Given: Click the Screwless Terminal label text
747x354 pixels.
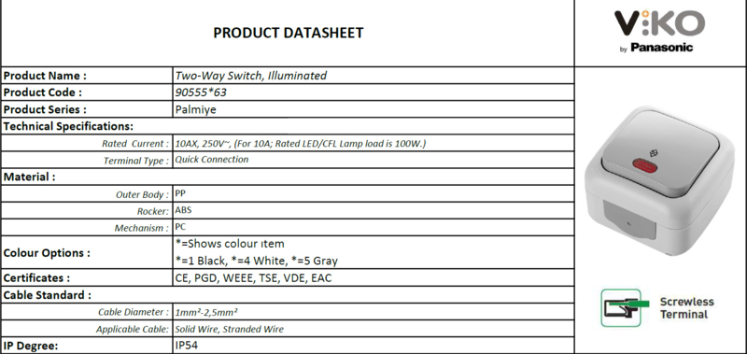Looking at the screenshot, I should pos(686,308).
